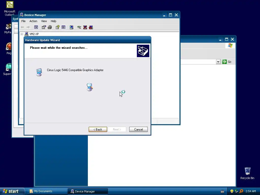Click the security alert shield tray icon

point(232,191)
